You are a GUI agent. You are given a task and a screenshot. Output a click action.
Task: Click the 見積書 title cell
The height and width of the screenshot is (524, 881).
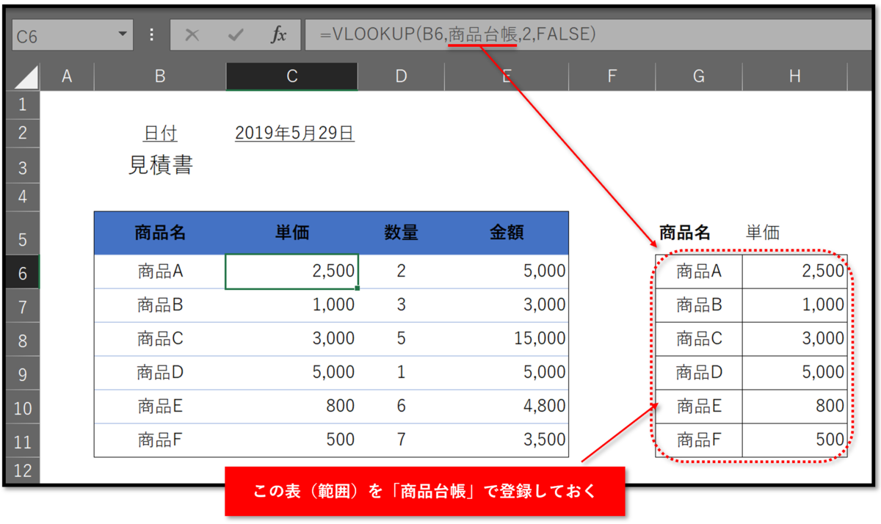tap(159, 164)
